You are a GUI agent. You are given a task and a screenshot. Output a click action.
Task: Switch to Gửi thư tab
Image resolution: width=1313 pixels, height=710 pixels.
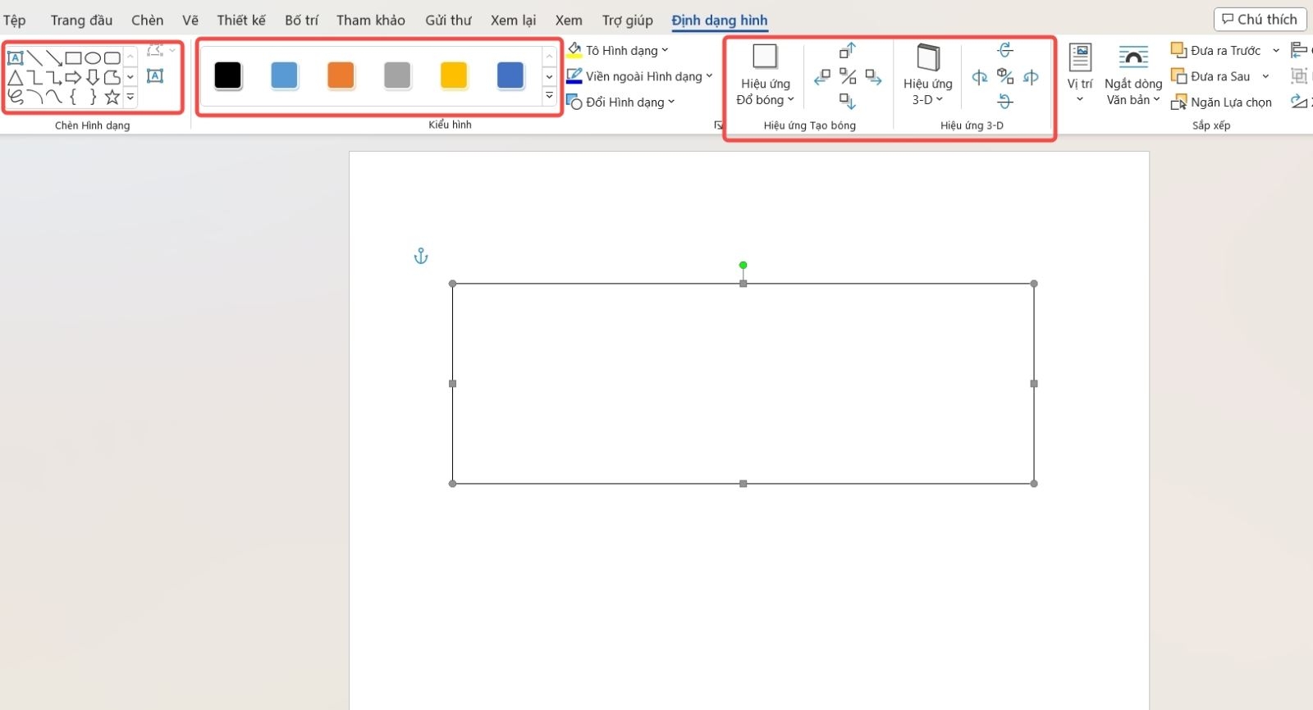coord(448,20)
